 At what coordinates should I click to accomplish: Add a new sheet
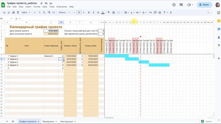point(7,121)
